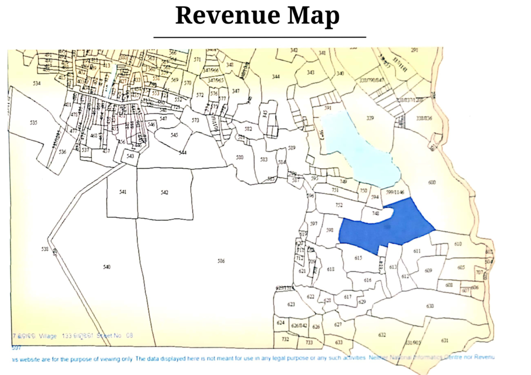Click the Revenue Map title
Image resolution: width=531 pixels, height=375 pixels.
click(257, 15)
